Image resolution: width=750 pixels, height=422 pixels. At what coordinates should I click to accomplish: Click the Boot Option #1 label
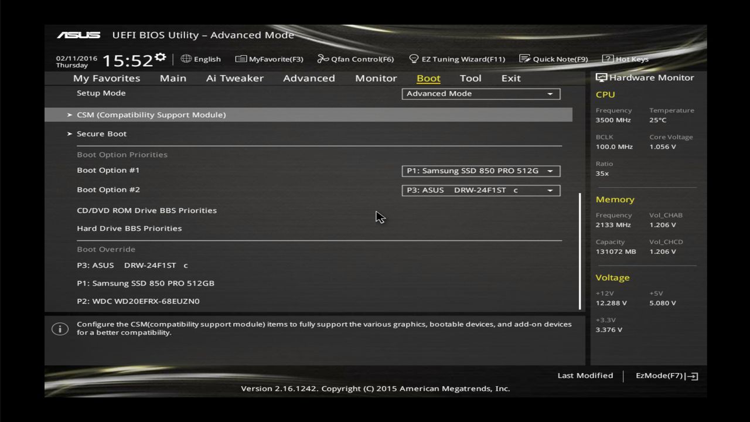click(x=108, y=171)
